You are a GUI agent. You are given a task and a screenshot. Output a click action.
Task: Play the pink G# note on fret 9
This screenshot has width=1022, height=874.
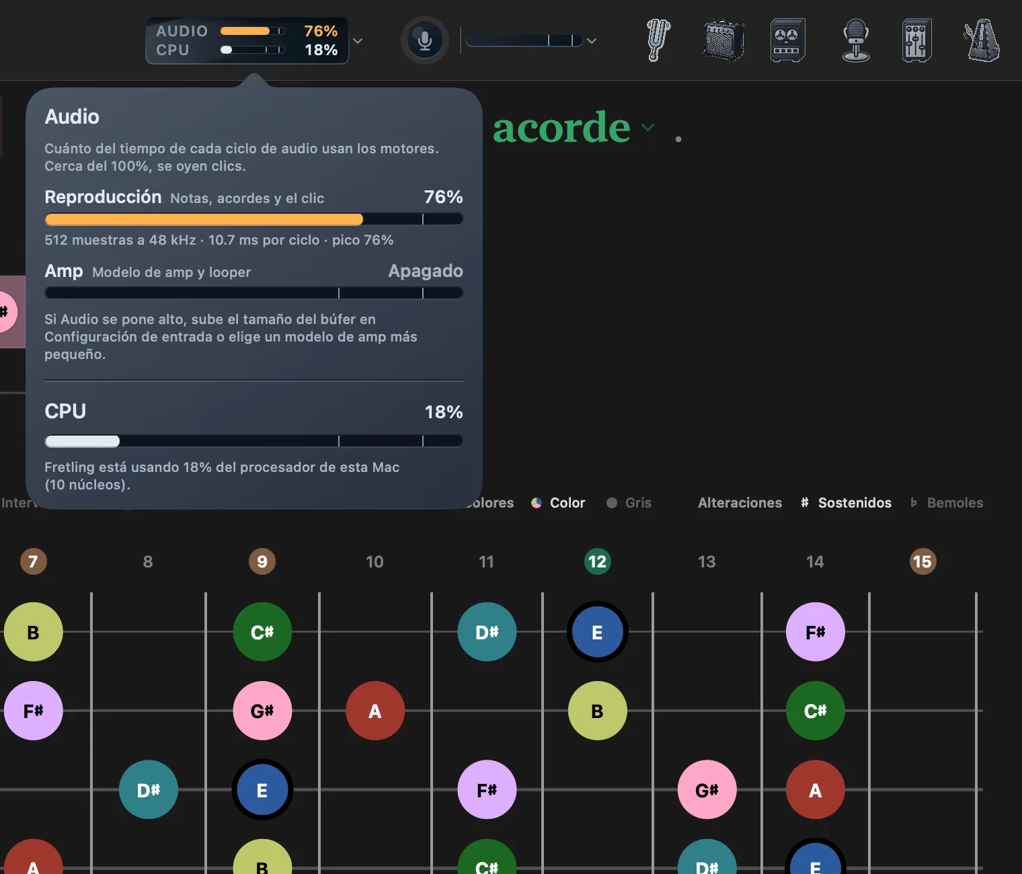(262, 711)
